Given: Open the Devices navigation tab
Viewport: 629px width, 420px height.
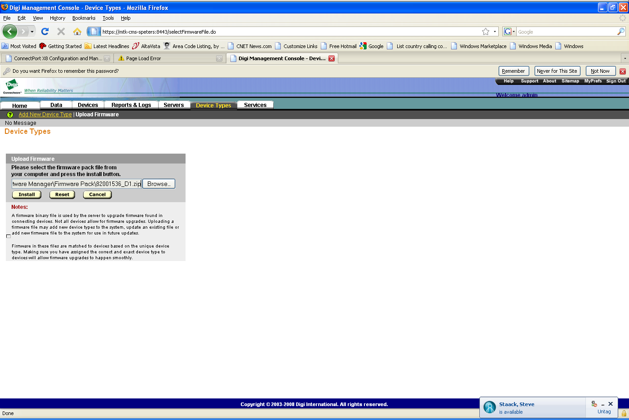Looking at the screenshot, I should tap(88, 105).
